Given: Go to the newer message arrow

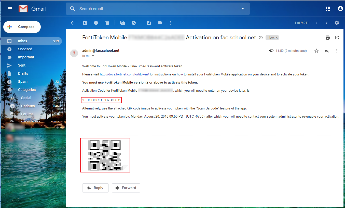Looking at the screenshot, I should (316, 23).
